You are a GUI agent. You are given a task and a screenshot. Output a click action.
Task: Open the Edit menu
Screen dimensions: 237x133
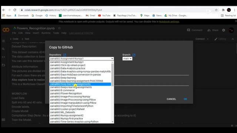tap(20, 33)
